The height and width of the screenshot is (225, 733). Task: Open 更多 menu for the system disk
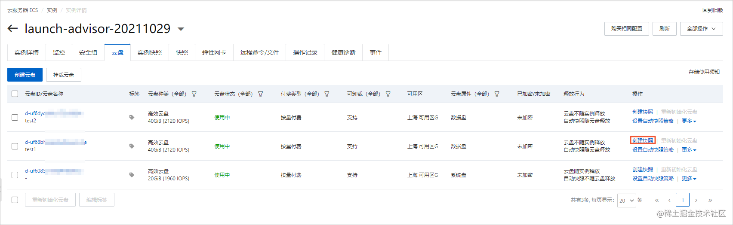point(689,179)
